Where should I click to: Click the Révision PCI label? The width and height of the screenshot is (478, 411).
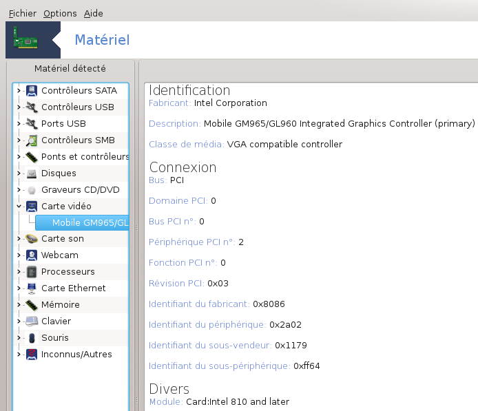(x=176, y=284)
